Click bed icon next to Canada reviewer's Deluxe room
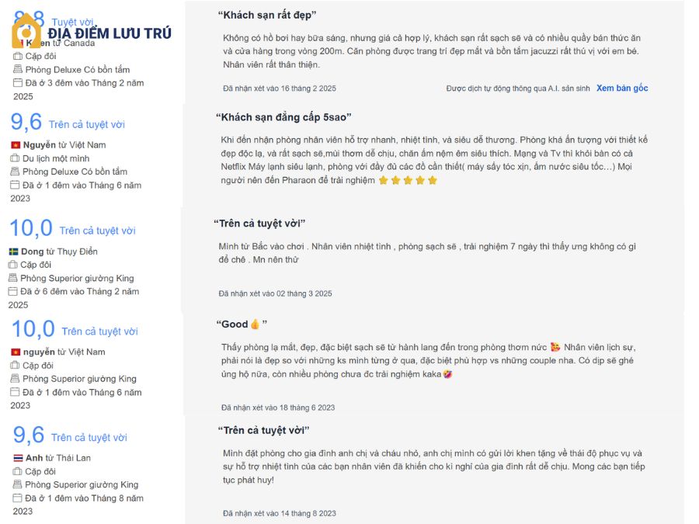Image resolution: width=699 pixels, height=524 pixels. pos(18,69)
